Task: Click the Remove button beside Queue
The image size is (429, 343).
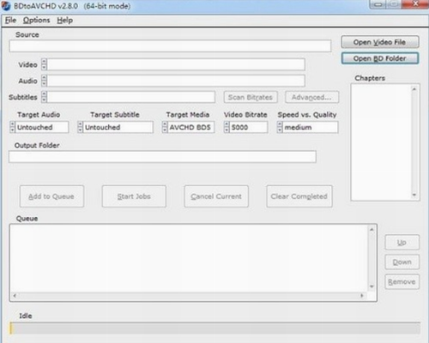Action: pyautogui.click(x=402, y=282)
